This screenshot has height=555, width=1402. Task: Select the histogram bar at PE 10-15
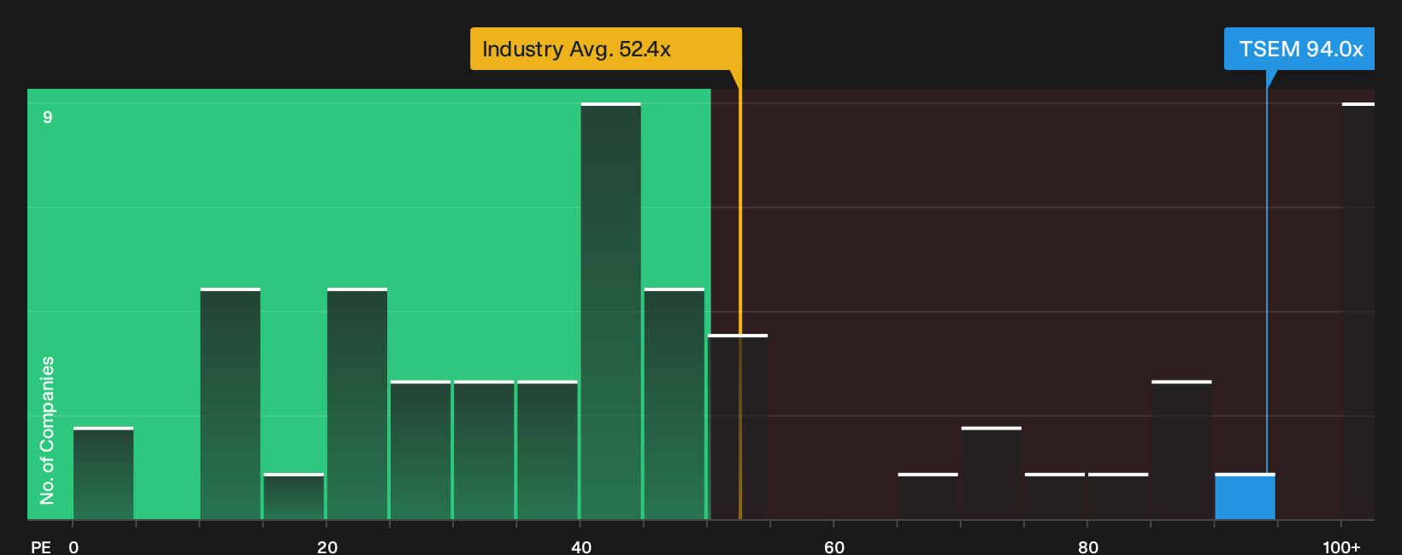tap(230, 404)
